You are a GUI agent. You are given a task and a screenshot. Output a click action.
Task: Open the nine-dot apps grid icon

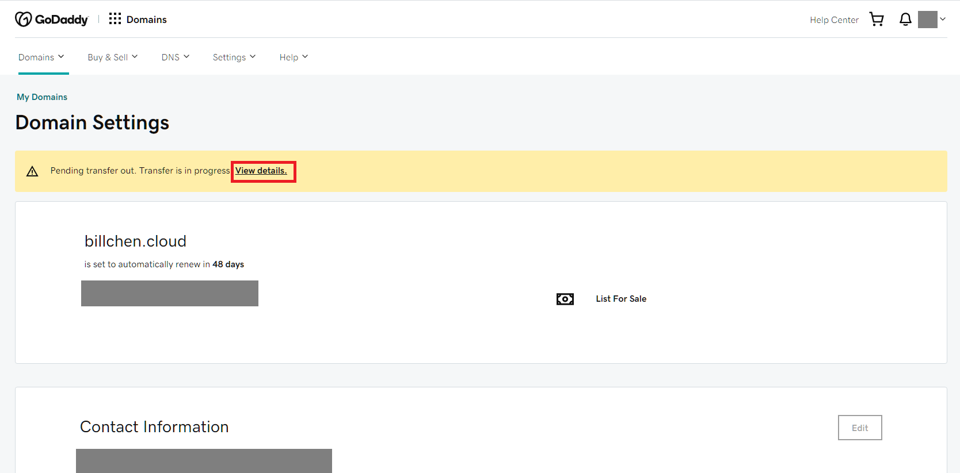[x=115, y=19]
